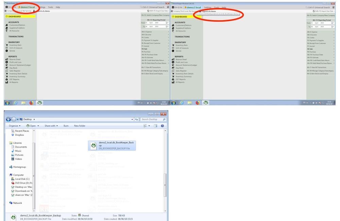Open All Accounts in the left Book Keeper window

(14, 31)
